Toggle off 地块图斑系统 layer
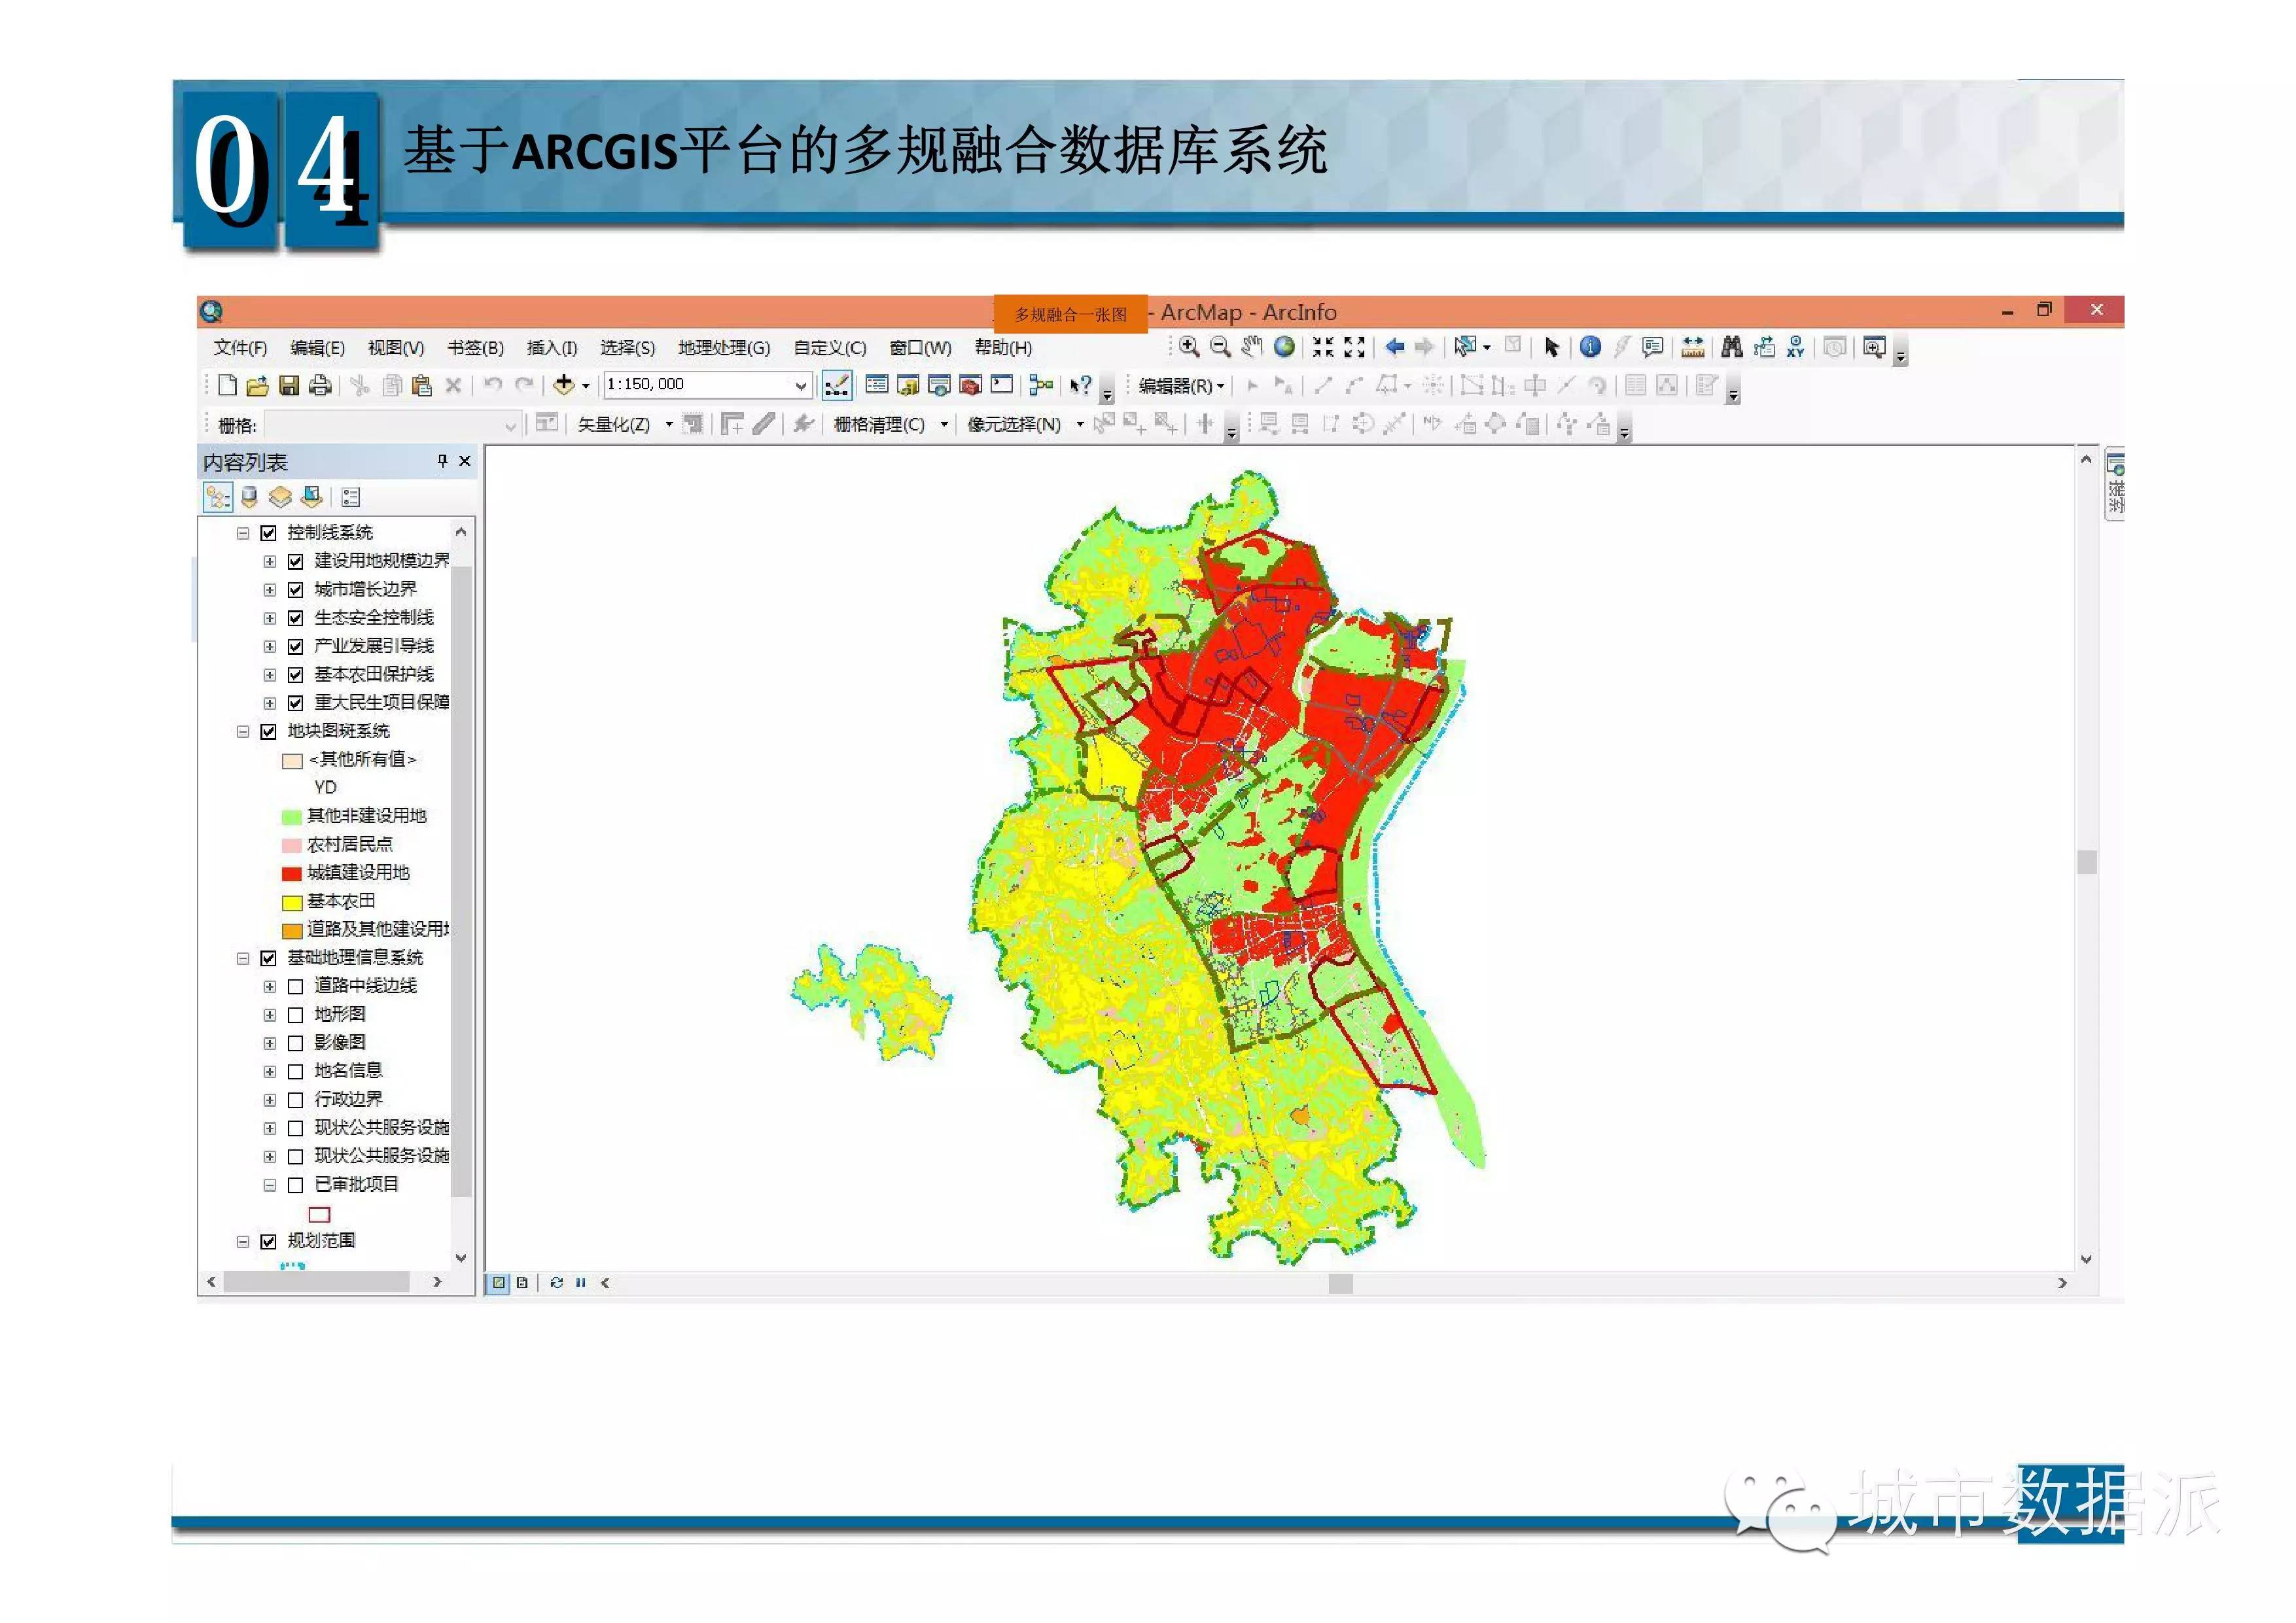2296x1623 pixels. pos(268,732)
